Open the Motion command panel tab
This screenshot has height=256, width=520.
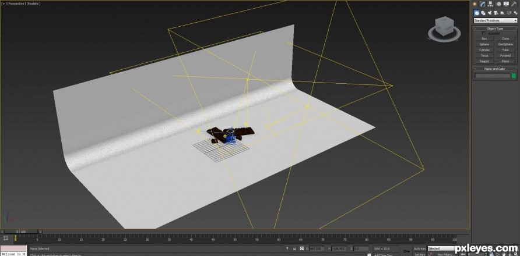click(x=498, y=4)
